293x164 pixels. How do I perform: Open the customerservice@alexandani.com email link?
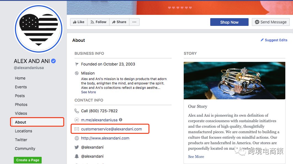point(111,129)
